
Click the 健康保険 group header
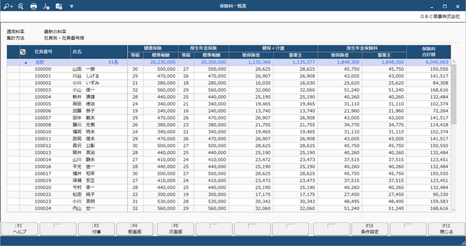(152, 48)
